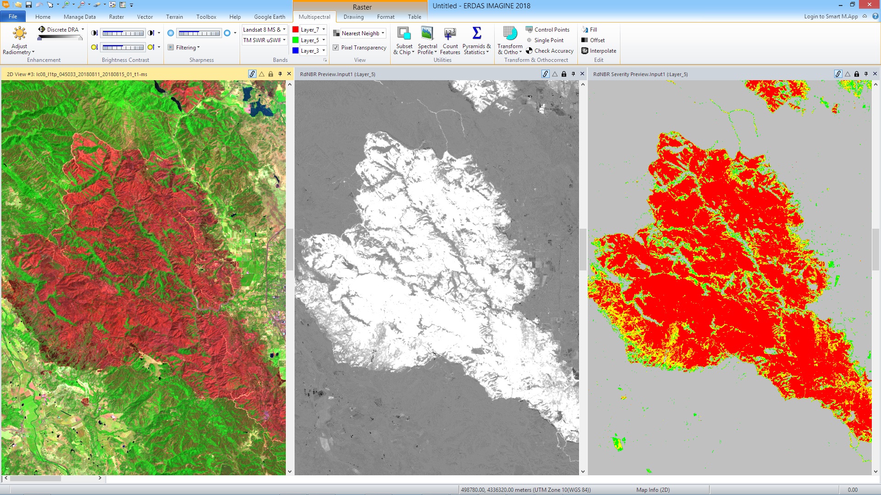Select the Spectral Profile tool

click(427, 41)
